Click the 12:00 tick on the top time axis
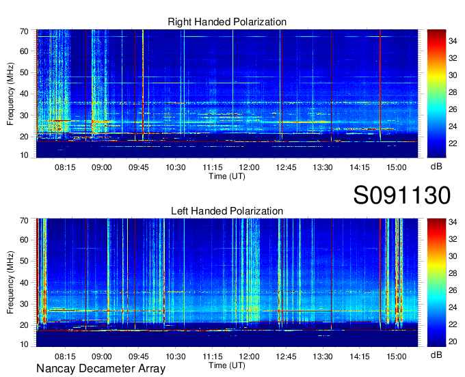This screenshot has width=465, height=377. [249, 167]
